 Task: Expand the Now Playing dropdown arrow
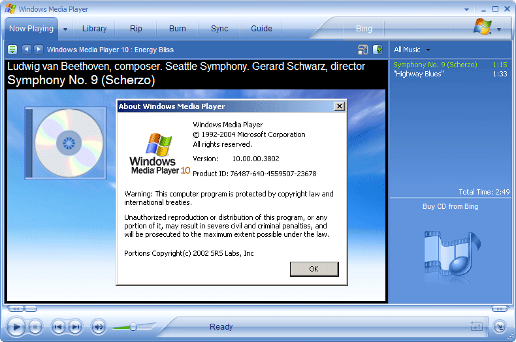coord(65,29)
